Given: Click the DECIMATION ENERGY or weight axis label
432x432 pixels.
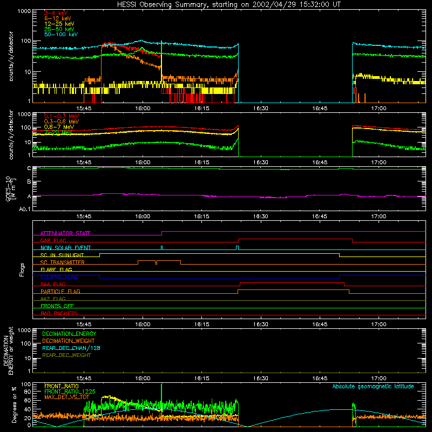Looking at the screenshot, I should click(x=8, y=350).
